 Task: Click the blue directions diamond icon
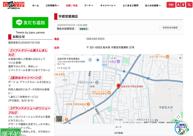coord(98,60)
